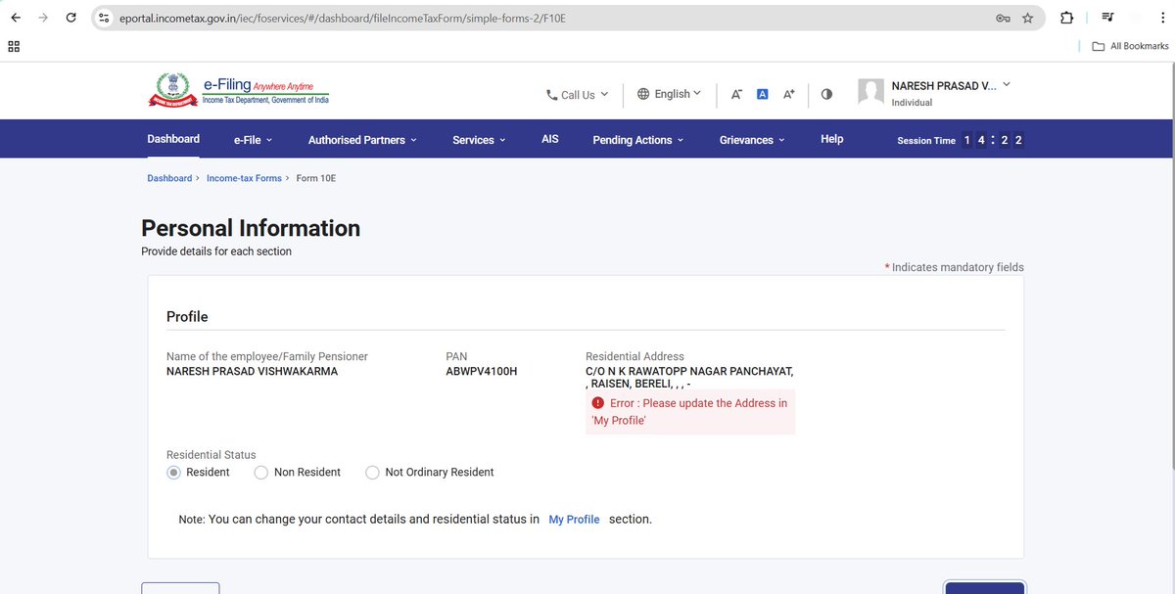Expand the Services menu
The width and height of the screenshot is (1175, 594).
pyautogui.click(x=479, y=140)
